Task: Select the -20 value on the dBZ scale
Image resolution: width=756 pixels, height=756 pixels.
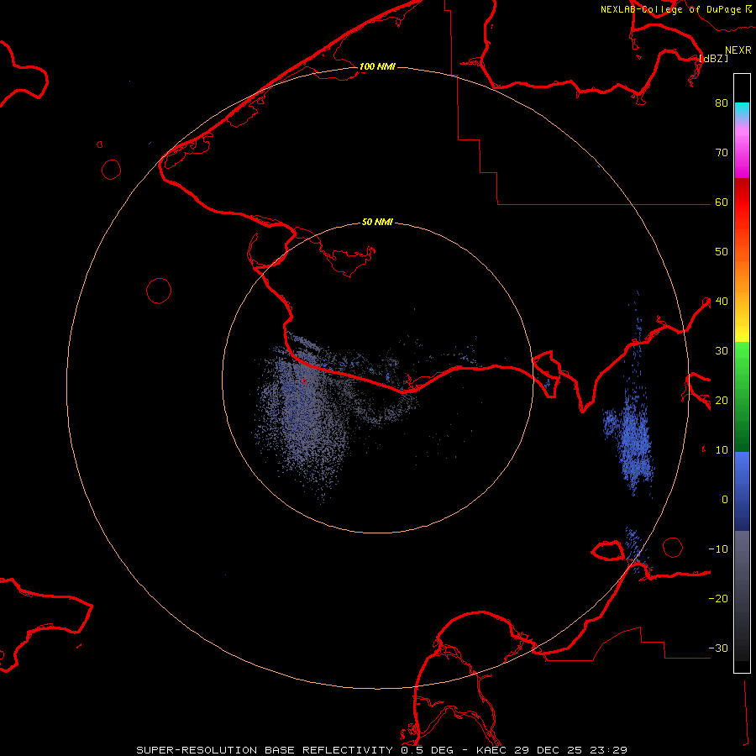Action: pos(718,598)
